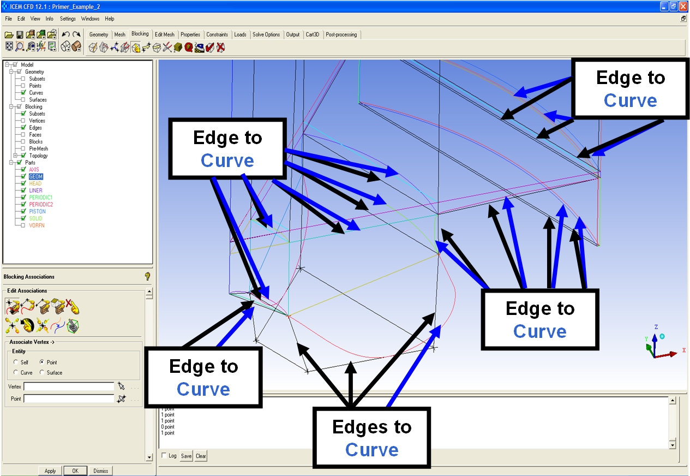Click the Delete Block red X icon

click(220, 48)
